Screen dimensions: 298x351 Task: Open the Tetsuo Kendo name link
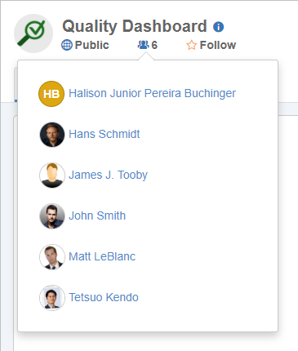point(104,297)
